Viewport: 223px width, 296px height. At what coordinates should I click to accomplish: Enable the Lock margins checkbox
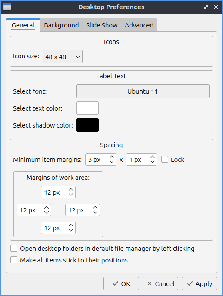coord(165,159)
